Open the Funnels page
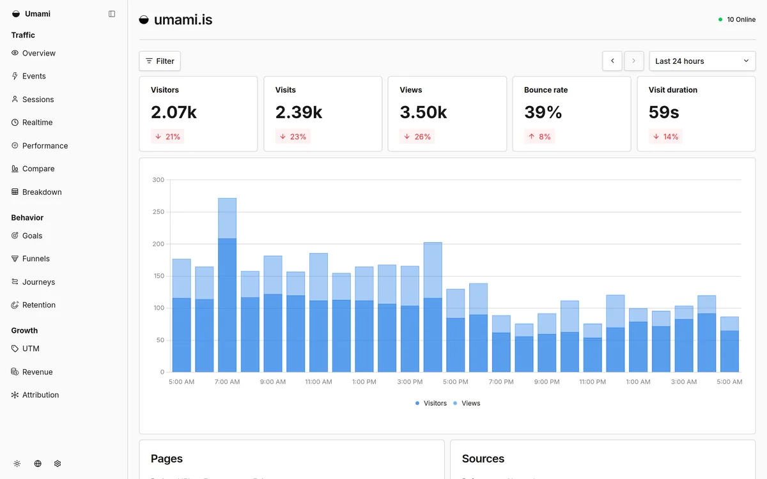This screenshot has width=767, height=479. [36, 259]
